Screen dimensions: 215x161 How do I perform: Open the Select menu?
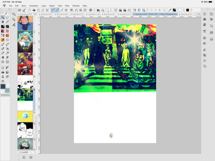tap(52, 6)
